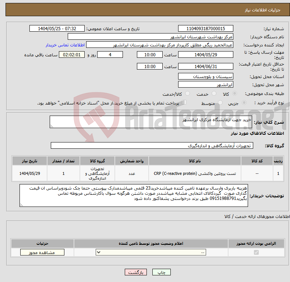Click the تاریخ نیاز column header

(x=29, y=161)
